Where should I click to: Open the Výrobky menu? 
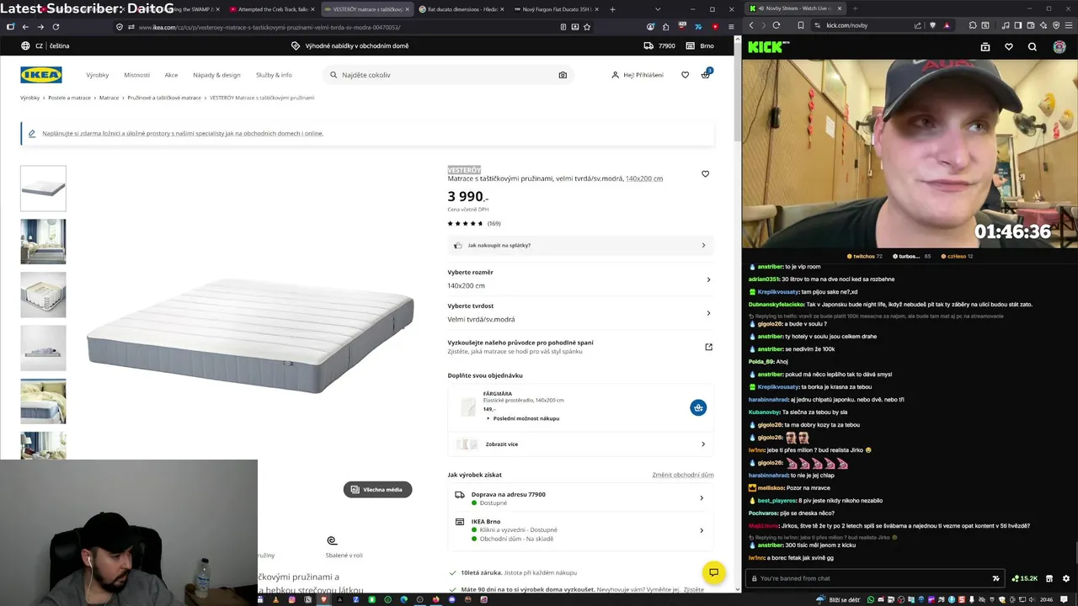click(98, 75)
